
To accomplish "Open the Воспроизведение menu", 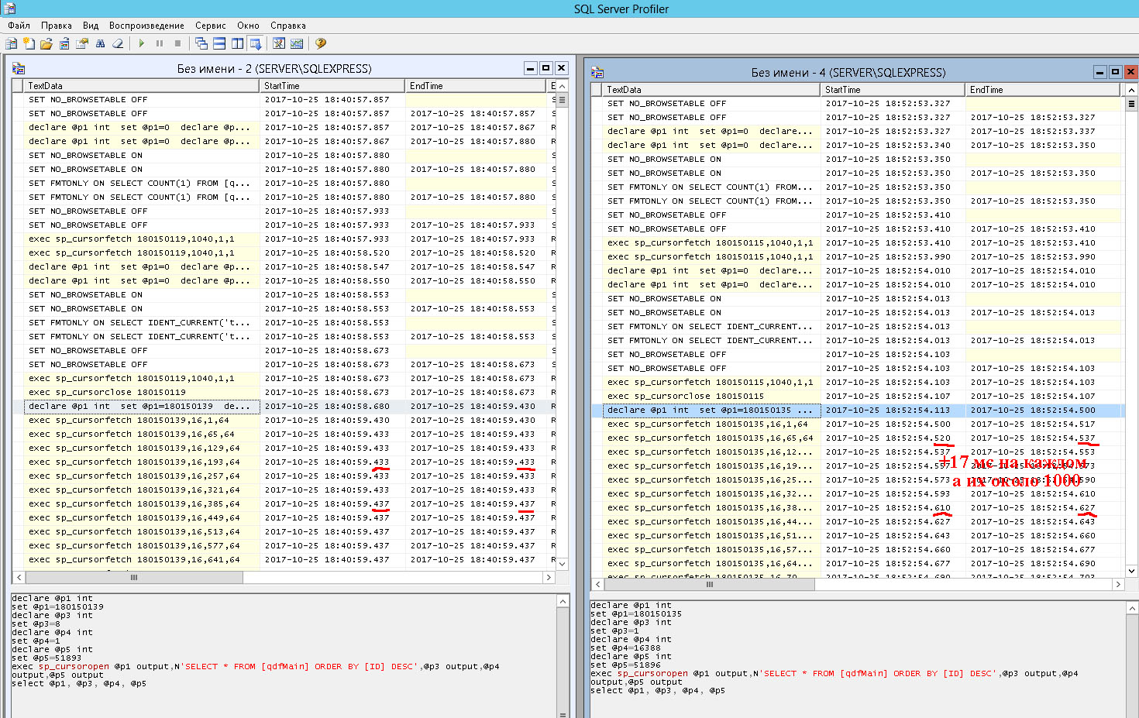I will pos(146,26).
